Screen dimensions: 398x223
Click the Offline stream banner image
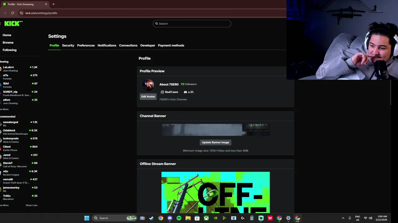[215, 192]
